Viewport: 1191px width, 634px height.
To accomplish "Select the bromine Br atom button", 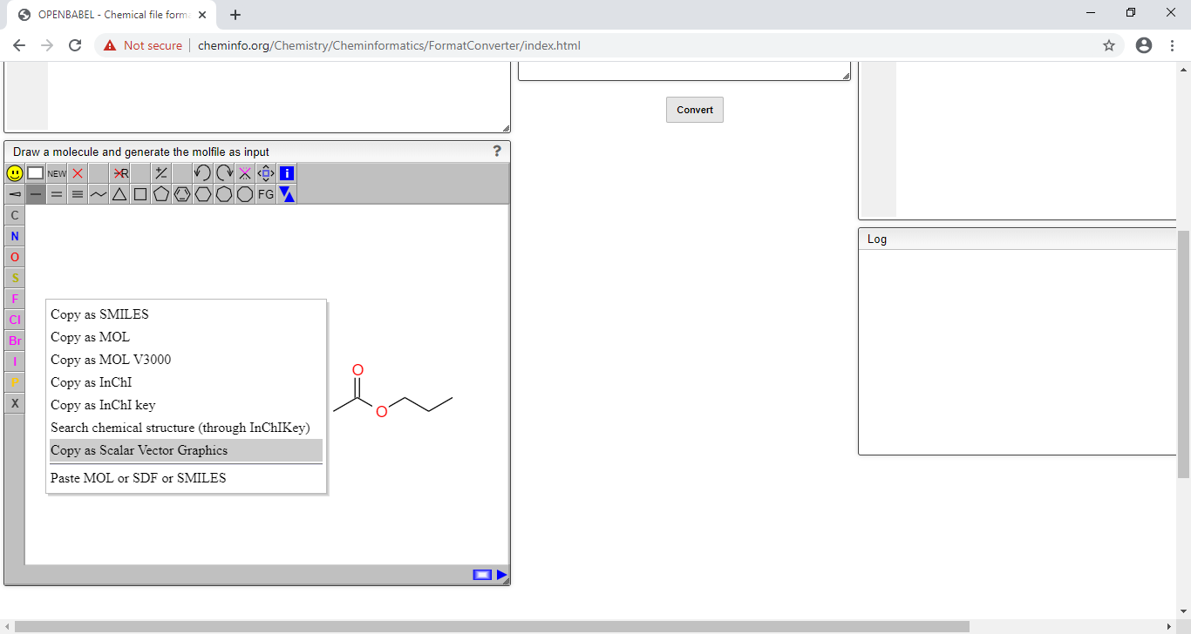I will [x=15, y=341].
